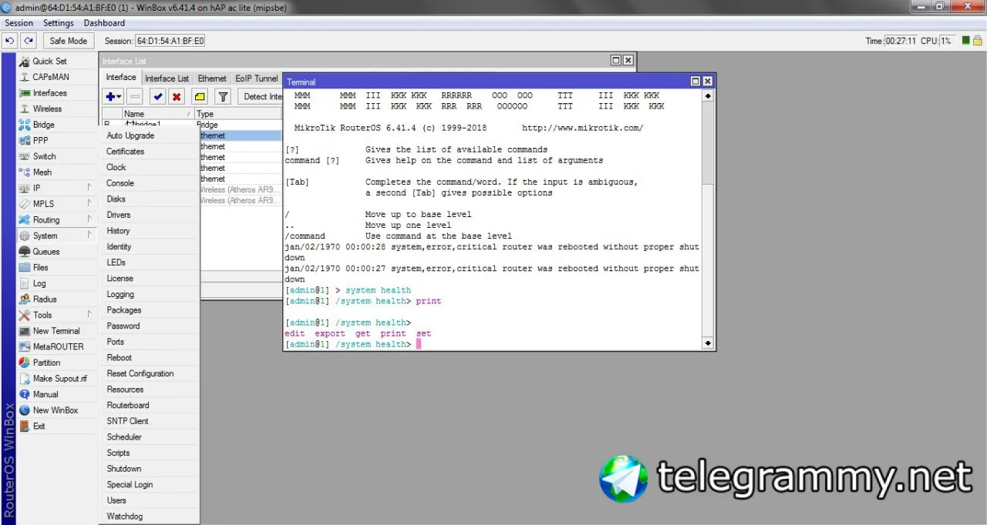Select Certificates from System submenu

coord(150,152)
